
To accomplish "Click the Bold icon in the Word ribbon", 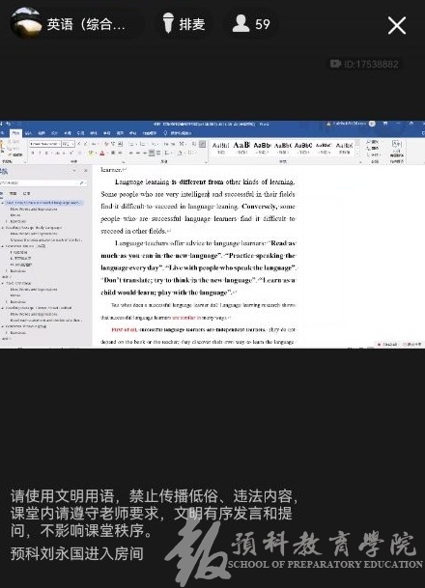I will point(33,153).
